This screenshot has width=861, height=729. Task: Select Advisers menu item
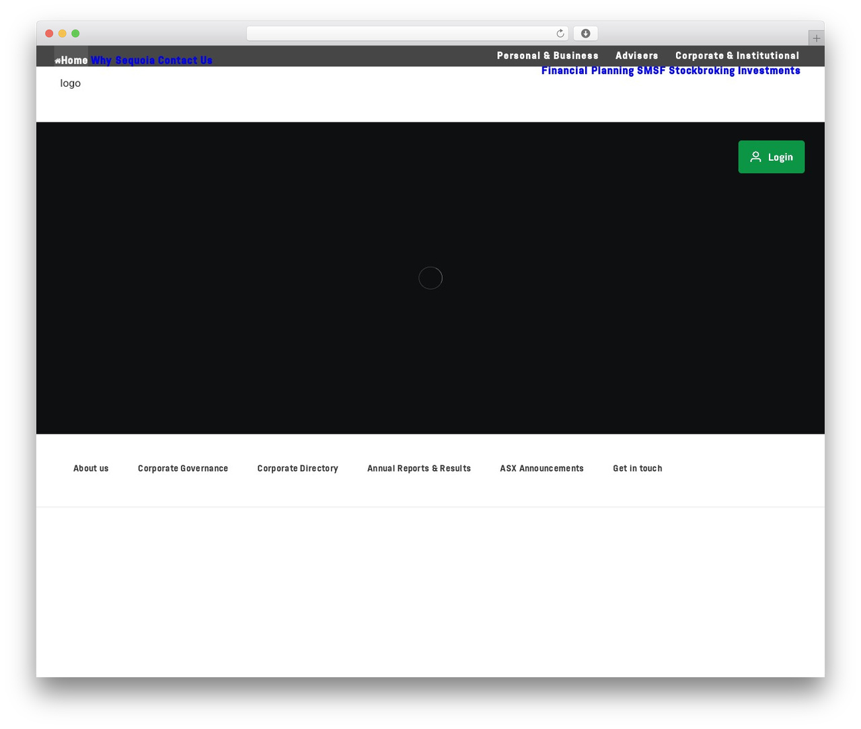(636, 56)
